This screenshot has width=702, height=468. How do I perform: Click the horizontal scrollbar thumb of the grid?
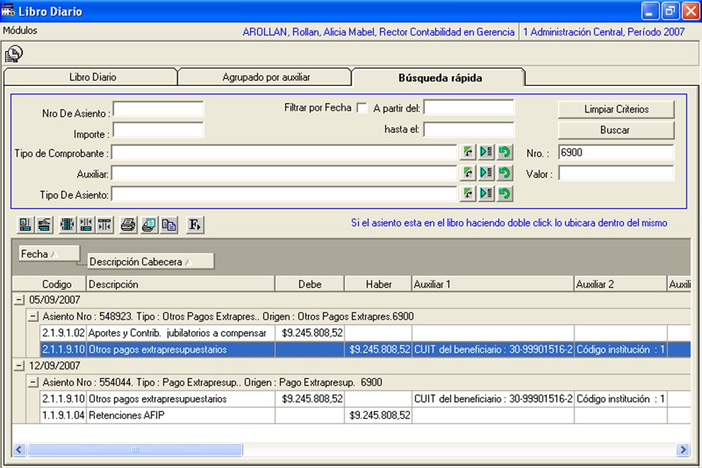point(135,449)
